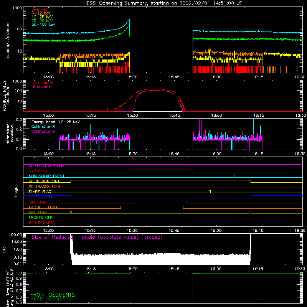Select the orange 6-12 keV legend label
The height and width of the screenshot is (307, 307).
coord(41,13)
